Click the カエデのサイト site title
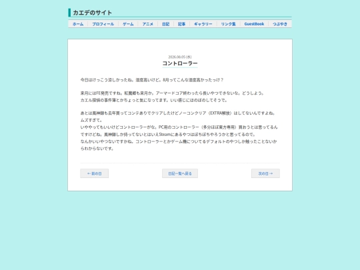This screenshot has height=270, width=360. tap(92, 13)
